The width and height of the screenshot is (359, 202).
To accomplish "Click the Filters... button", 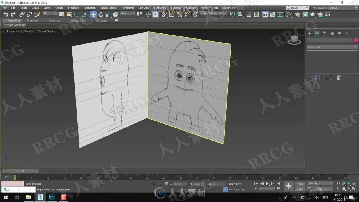I will (x=322, y=189).
